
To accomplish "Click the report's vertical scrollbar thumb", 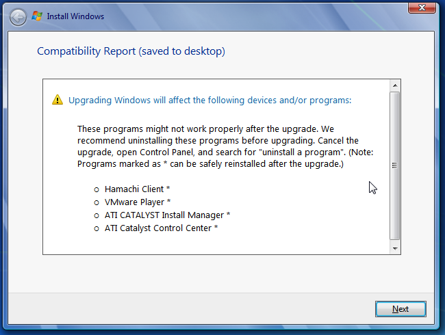I will (395, 165).
